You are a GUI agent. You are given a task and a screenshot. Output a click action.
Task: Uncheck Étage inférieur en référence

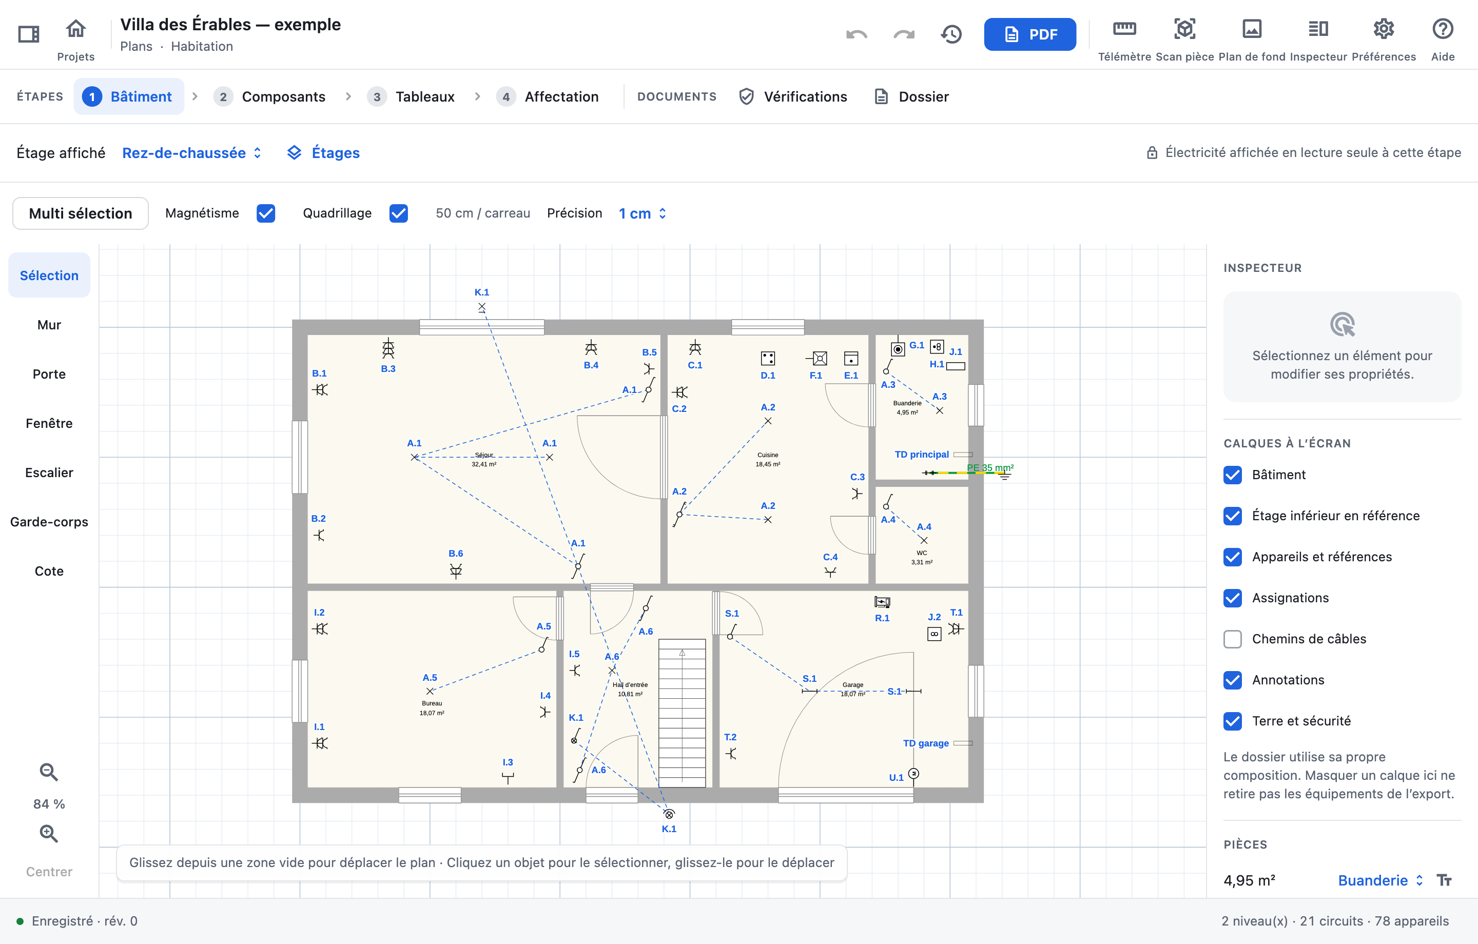pyautogui.click(x=1233, y=516)
